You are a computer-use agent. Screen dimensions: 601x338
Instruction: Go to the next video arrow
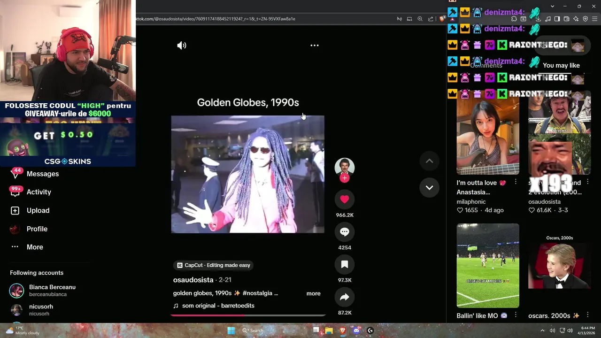[429, 187]
